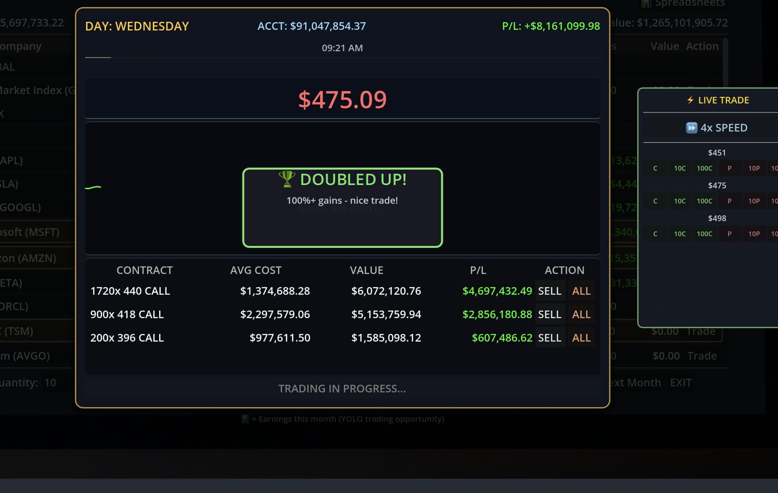
Task: Sell ALL of the 1720x 440 CALL
Action: pyautogui.click(x=581, y=291)
